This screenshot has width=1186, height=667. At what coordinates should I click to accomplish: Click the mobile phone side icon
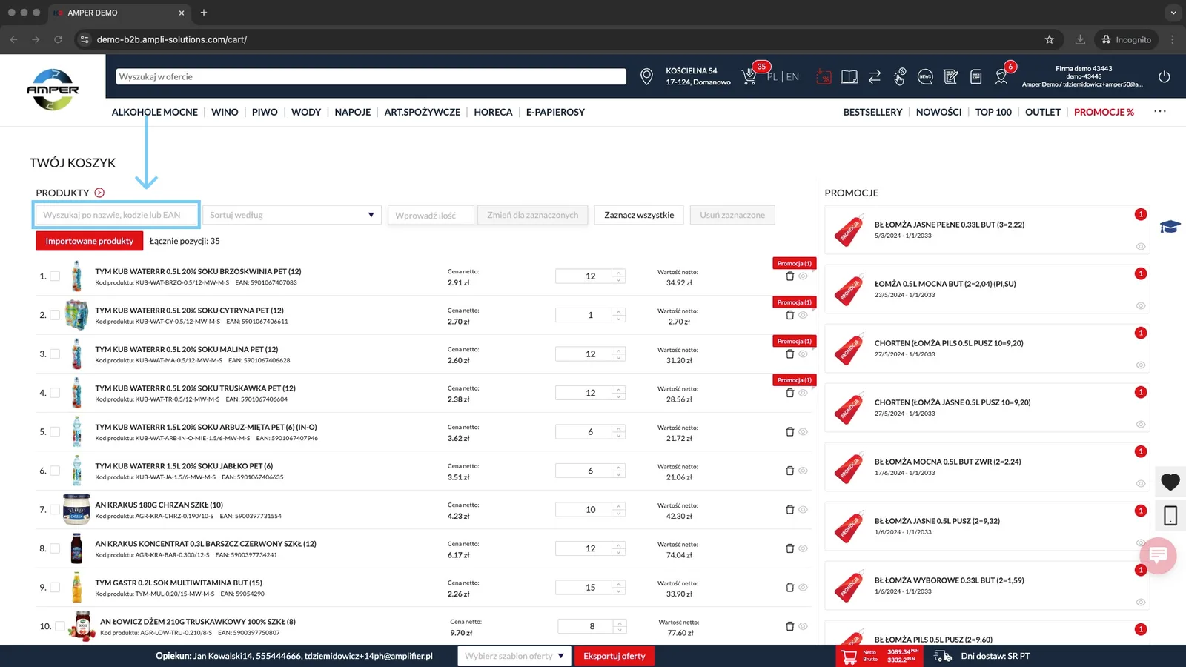(x=1170, y=516)
